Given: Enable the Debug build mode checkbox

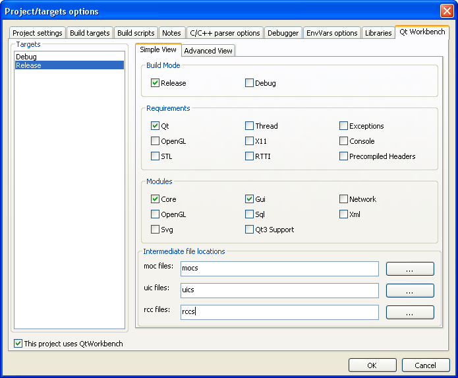Looking at the screenshot, I should click(x=249, y=83).
